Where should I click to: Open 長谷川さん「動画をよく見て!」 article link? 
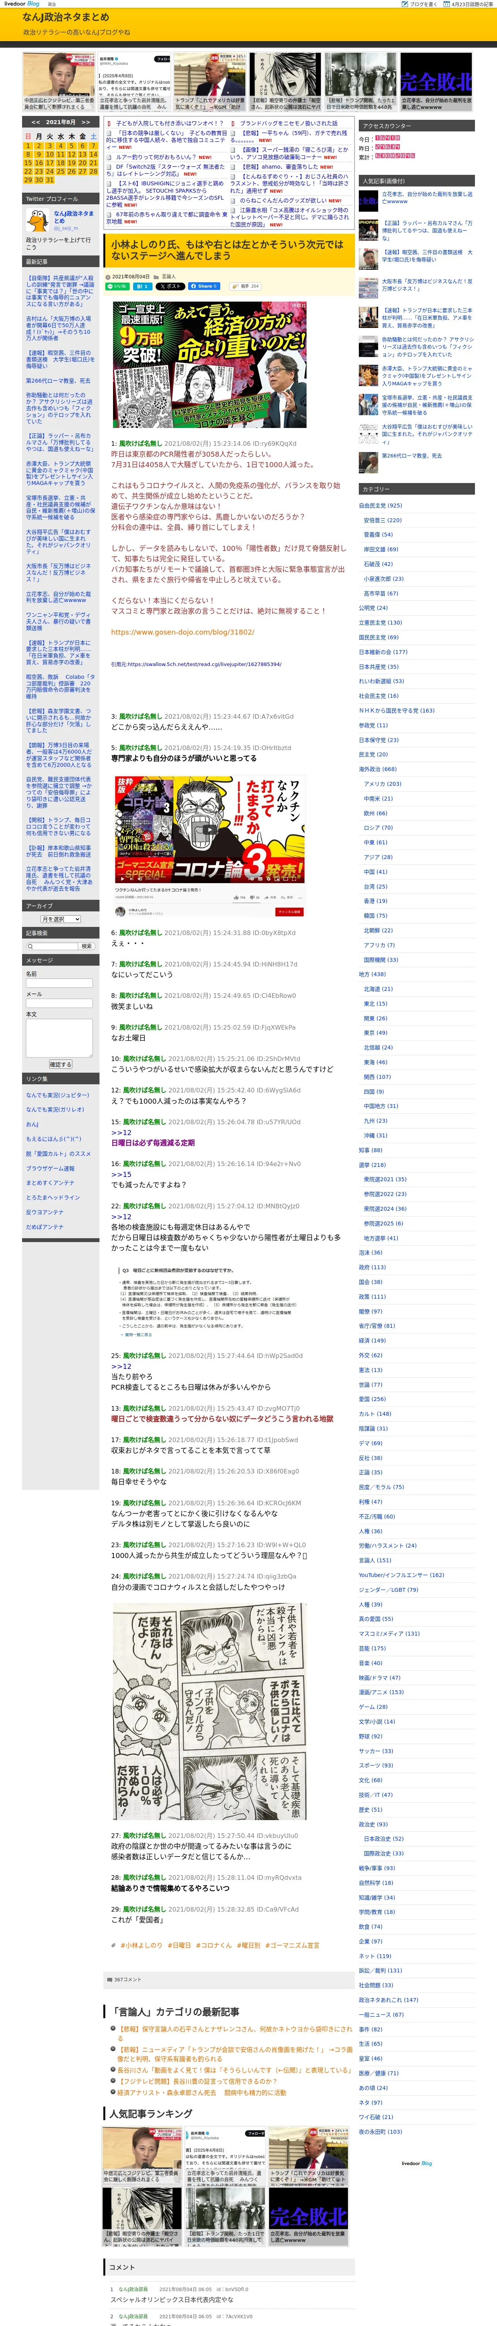click(x=235, y=2071)
